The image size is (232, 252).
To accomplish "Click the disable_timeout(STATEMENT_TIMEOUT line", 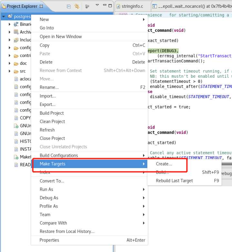I will click(190, 97).
